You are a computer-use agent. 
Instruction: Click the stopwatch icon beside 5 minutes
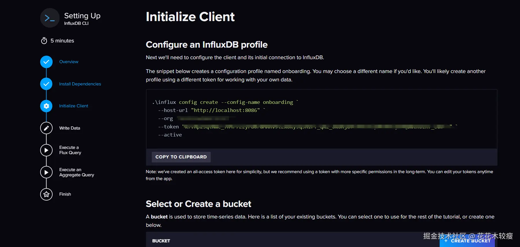[x=44, y=41]
